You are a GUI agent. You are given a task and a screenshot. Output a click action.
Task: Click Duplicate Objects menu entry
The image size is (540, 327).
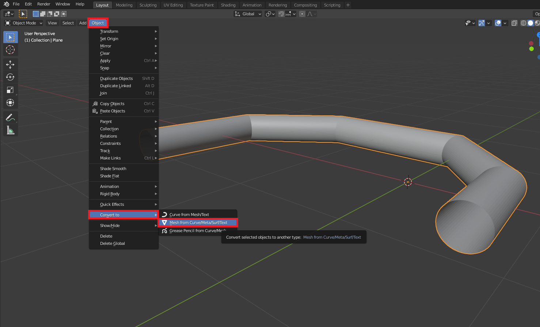click(117, 78)
